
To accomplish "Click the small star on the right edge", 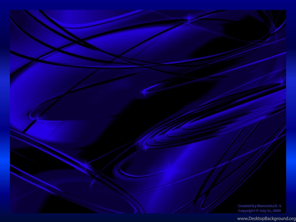I will (281, 81).
